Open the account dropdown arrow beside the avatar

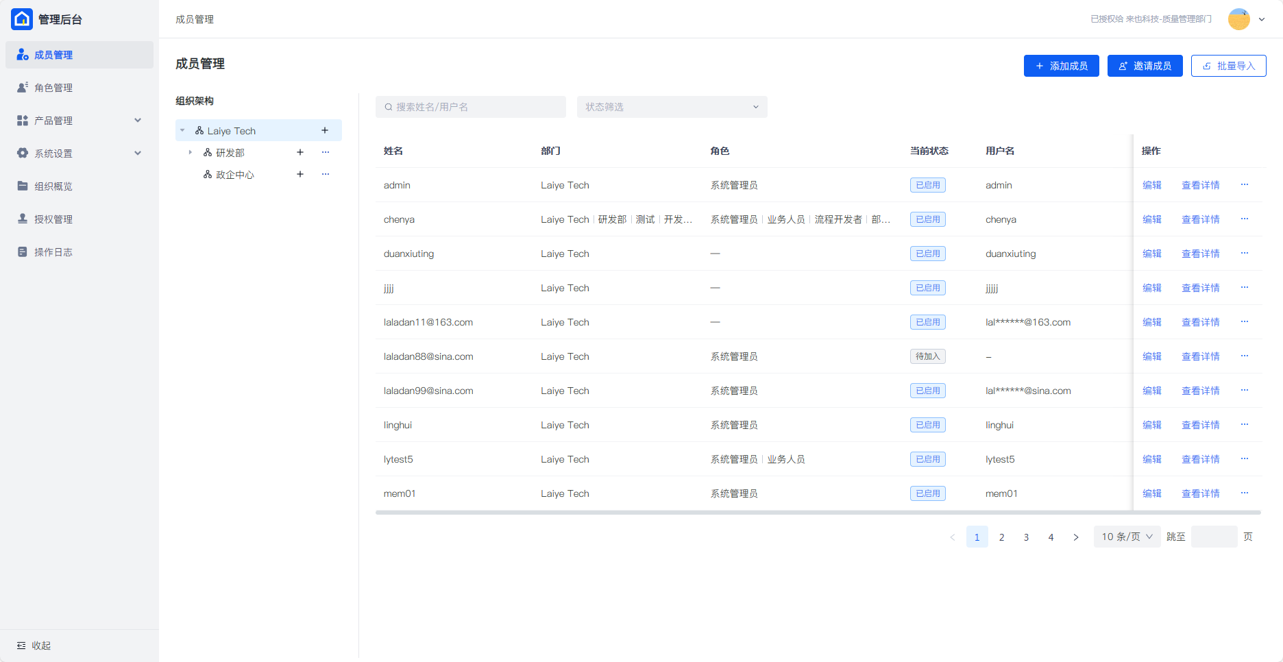(1262, 19)
